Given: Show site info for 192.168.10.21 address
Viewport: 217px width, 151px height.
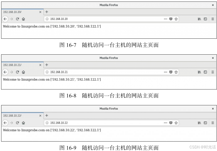Looking at the screenshot, I should click(x=47, y=72).
